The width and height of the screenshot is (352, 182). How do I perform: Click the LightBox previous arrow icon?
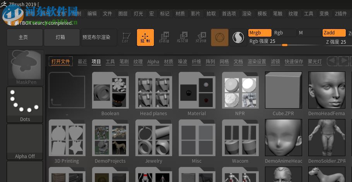332,61
